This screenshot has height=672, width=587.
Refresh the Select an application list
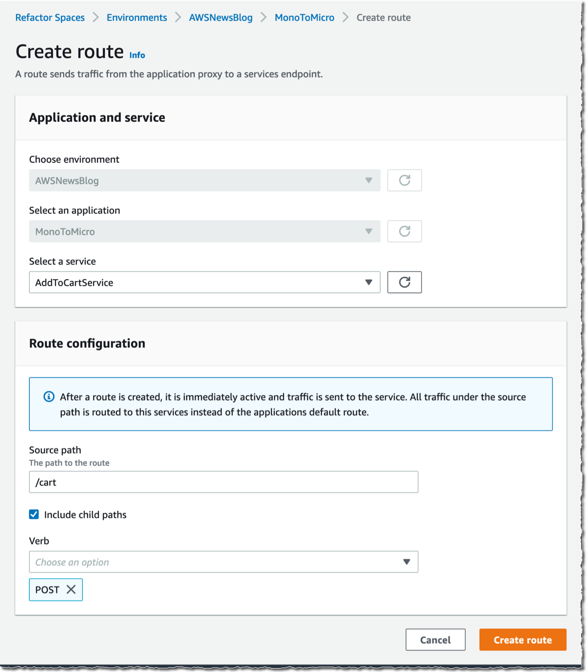404,231
